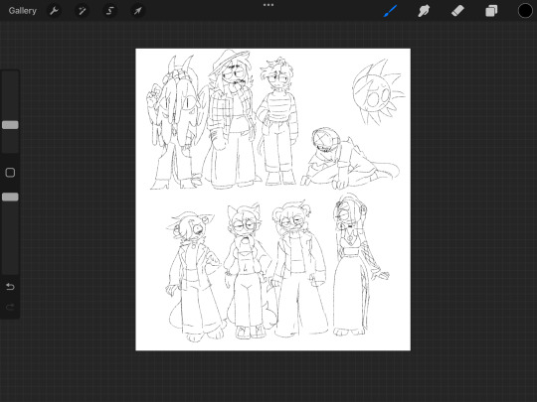The width and height of the screenshot is (537, 402).
Task: Open the Layers panel
Action: tap(491, 11)
